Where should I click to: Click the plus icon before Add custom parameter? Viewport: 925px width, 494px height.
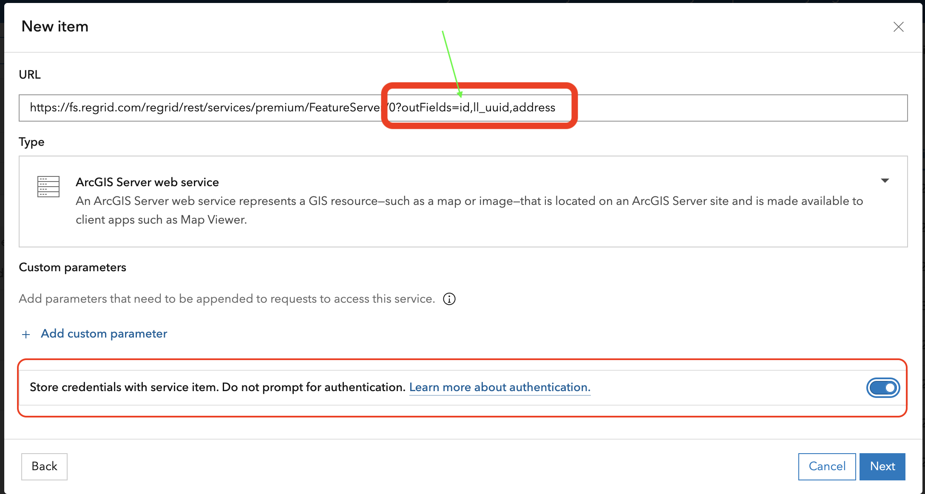(x=26, y=334)
